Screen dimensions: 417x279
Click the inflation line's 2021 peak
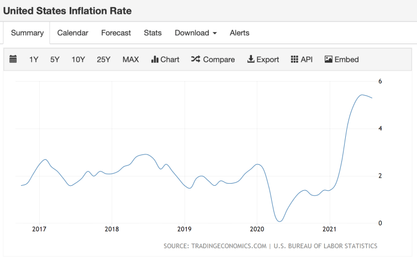pos(361,95)
